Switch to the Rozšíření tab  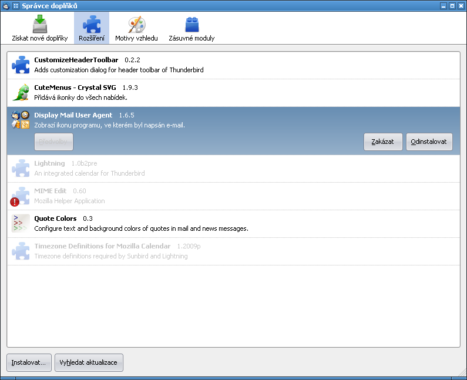[92, 28]
